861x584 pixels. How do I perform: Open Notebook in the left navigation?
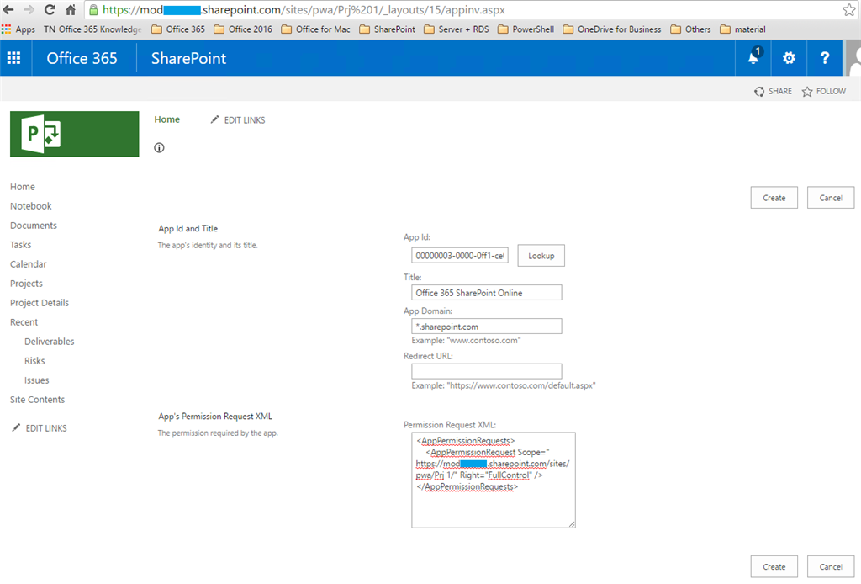31,206
